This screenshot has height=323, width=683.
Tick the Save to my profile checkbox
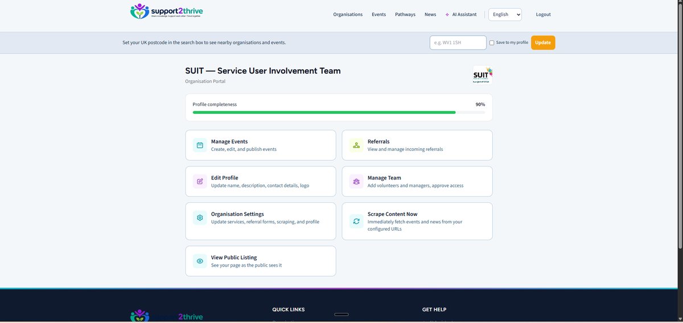492,43
